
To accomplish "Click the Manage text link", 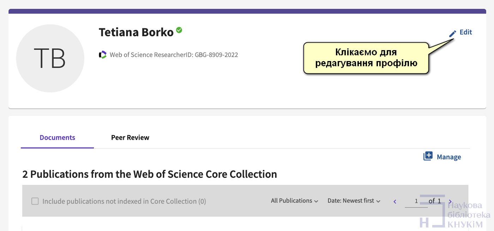I will point(449,157).
